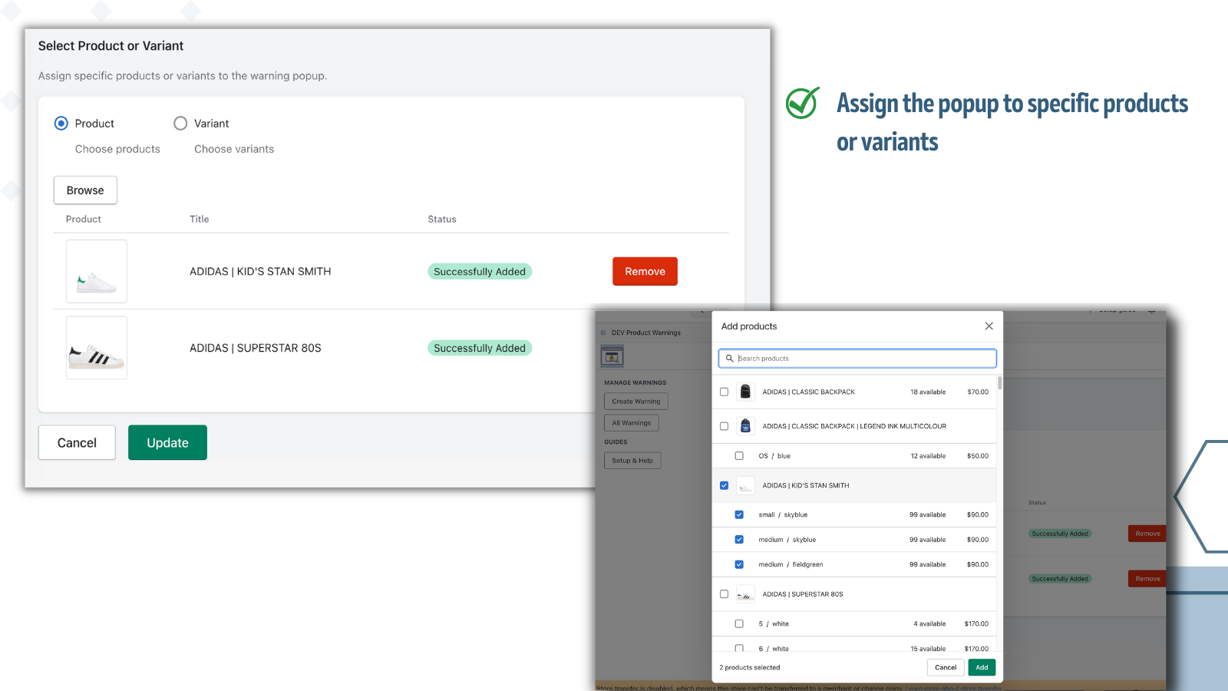Uncheck the ADIDAS | KID'S STAN SMITH checkbox
The height and width of the screenshot is (691, 1228).
tap(724, 485)
